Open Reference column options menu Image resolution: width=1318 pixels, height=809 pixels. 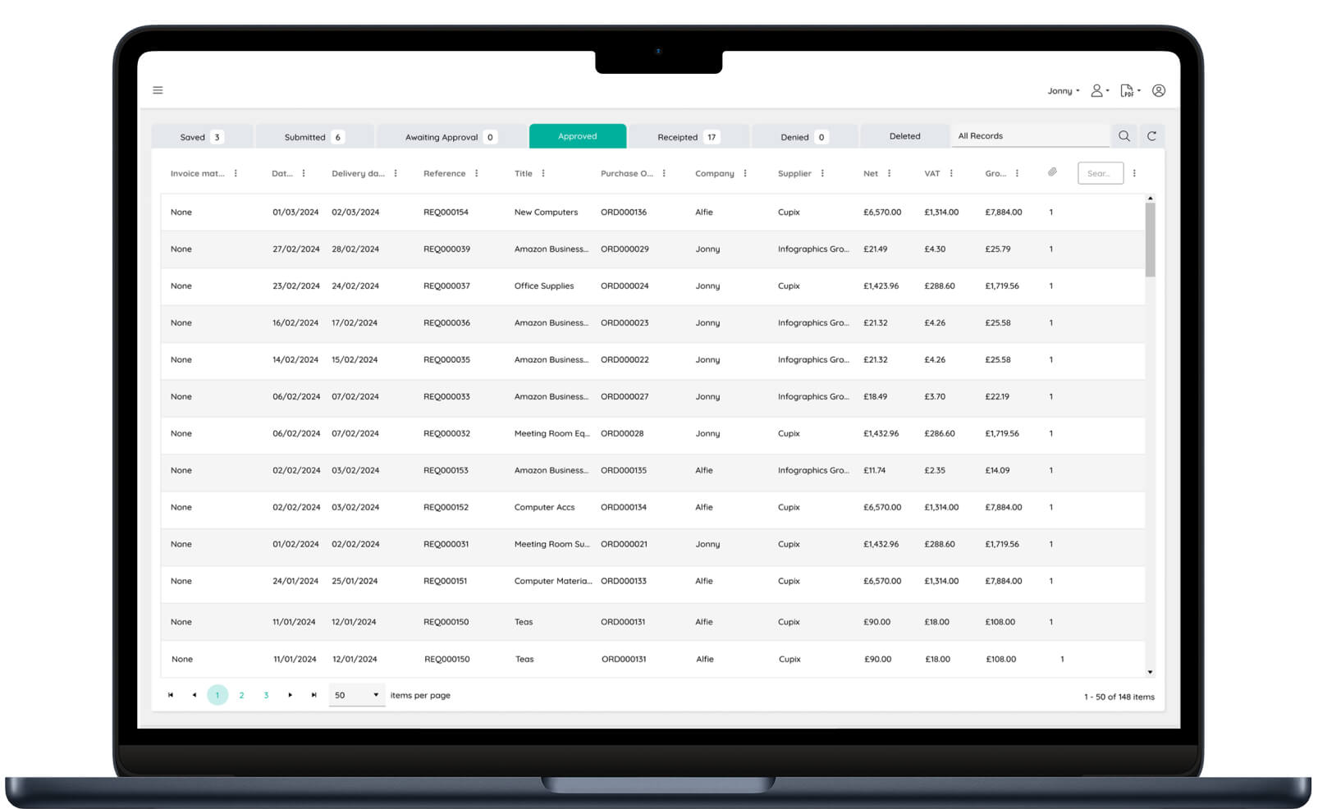pyautogui.click(x=477, y=174)
